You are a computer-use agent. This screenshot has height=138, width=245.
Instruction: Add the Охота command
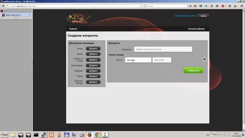93,49
